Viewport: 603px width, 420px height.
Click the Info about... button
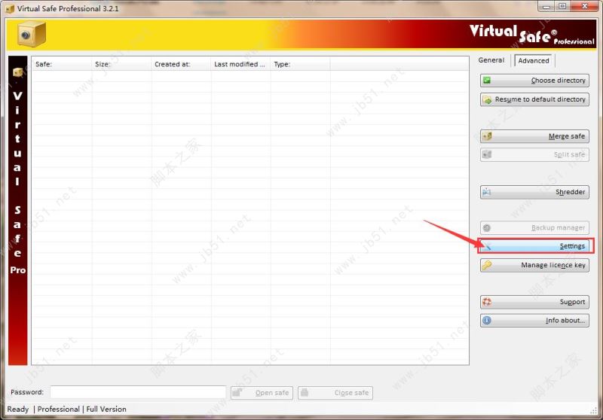[x=534, y=321]
